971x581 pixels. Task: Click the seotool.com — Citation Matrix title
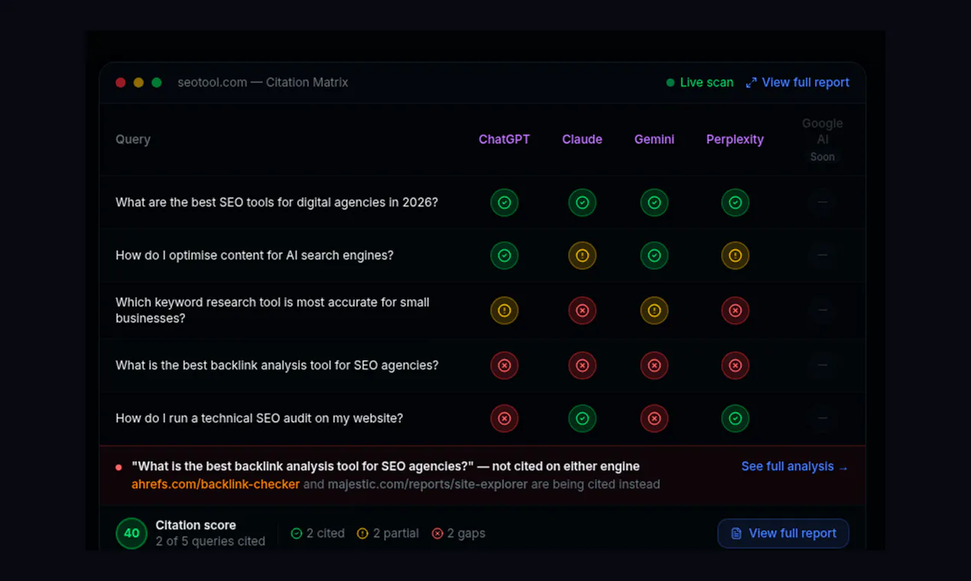[x=263, y=83]
